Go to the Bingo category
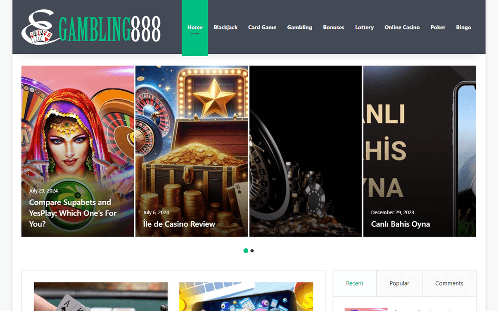Viewport: 498px width, 311px height. click(x=463, y=27)
